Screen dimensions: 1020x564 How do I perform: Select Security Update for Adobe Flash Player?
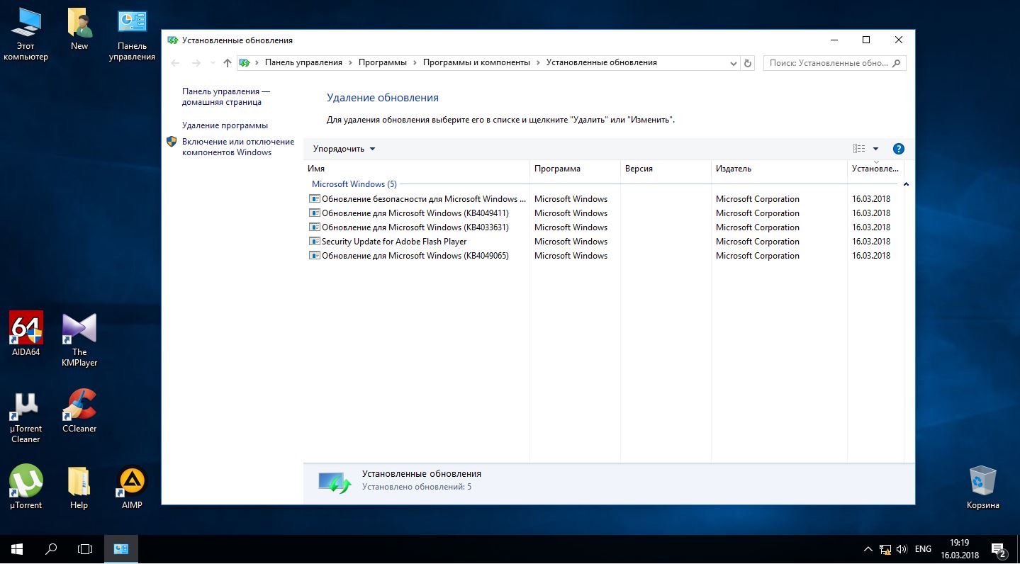[x=603, y=242]
